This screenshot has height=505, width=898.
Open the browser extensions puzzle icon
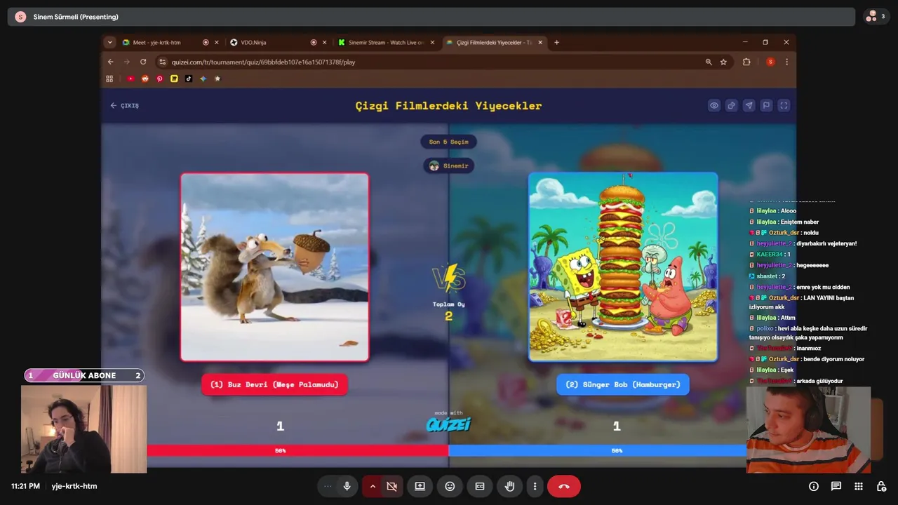click(x=746, y=62)
